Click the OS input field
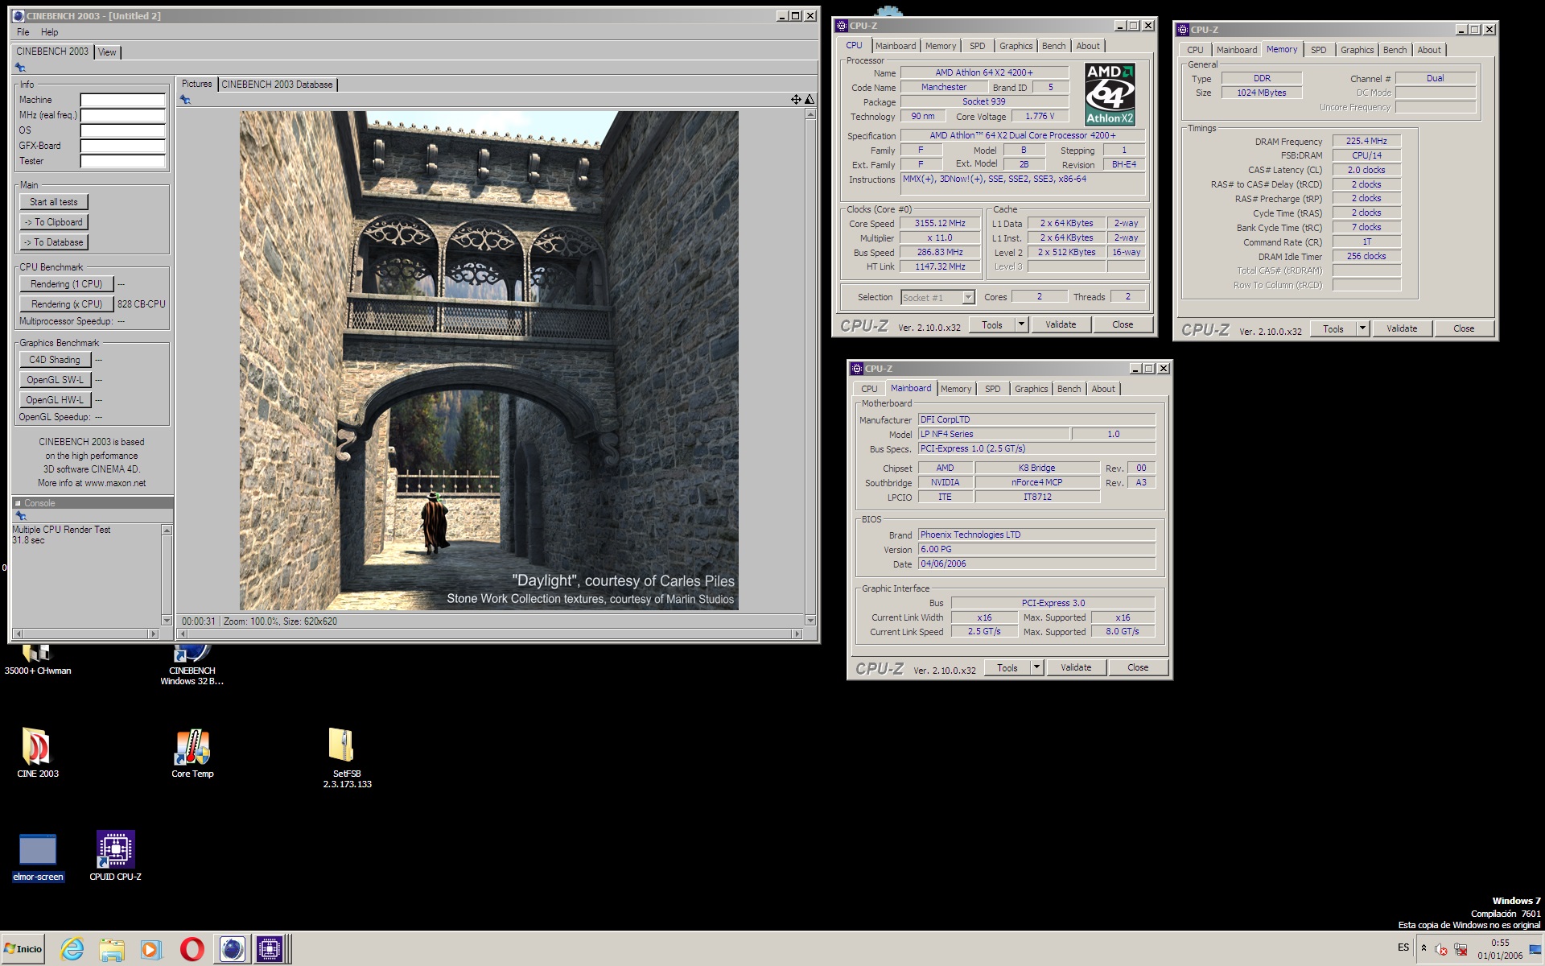Viewport: 1545px width, 966px height. [x=122, y=131]
